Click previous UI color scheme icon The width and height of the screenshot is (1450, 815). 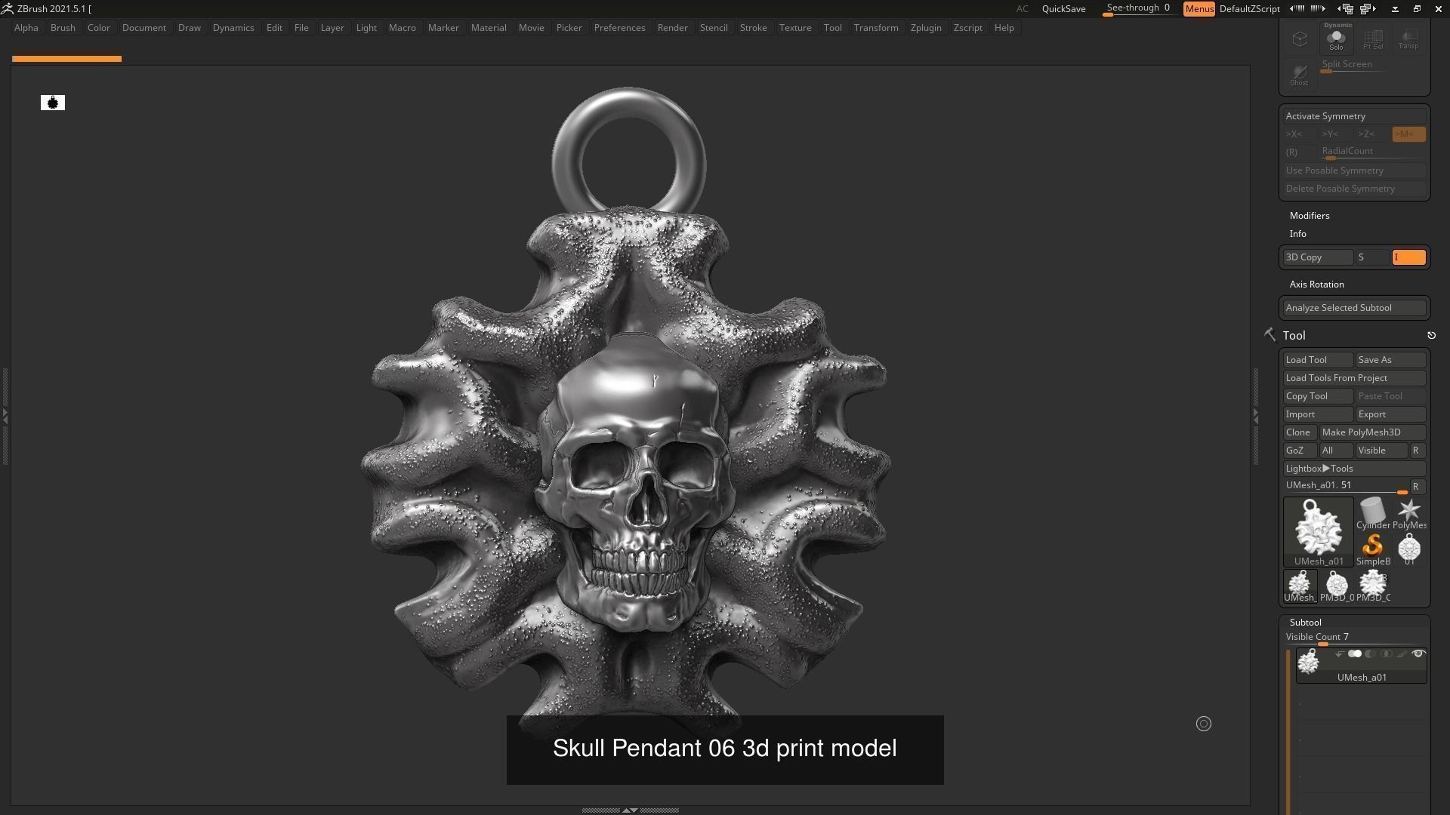pyautogui.click(x=1297, y=8)
